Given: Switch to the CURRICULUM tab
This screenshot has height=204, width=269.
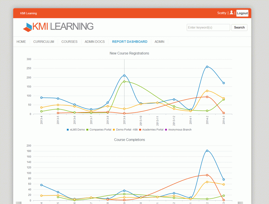Looking at the screenshot, I should point(44,41).
